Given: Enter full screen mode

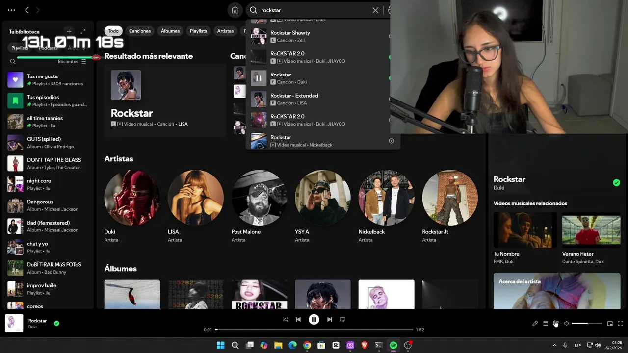Looking at the screenshot, I should (x=621, y=324).
